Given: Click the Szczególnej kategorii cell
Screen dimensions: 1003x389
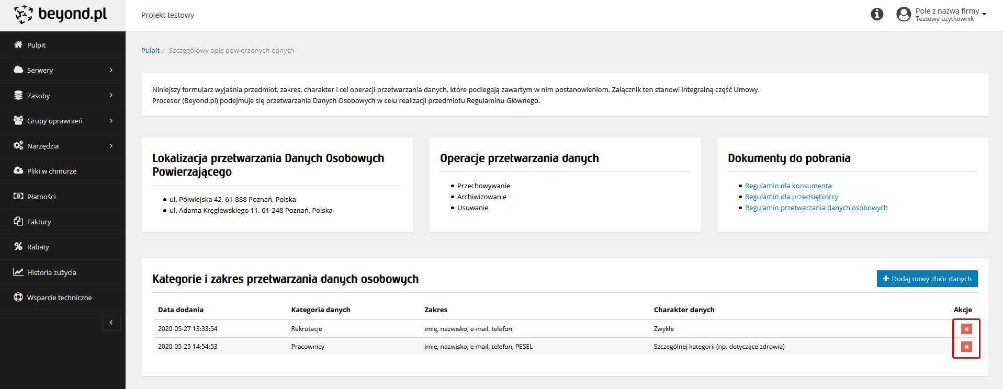Looking at the screenshot, I should [719, 347].
